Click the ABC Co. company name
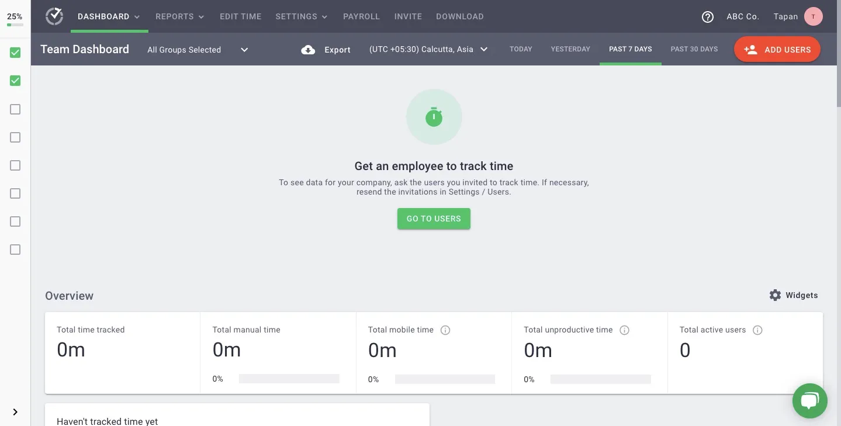Screen dimensions: 841x426 (743, 16)
